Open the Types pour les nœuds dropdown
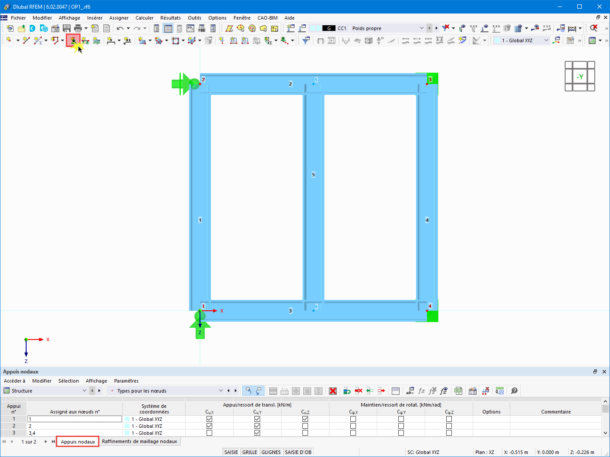Viewport: 610px width, 457px height. [x=220, y=391]
